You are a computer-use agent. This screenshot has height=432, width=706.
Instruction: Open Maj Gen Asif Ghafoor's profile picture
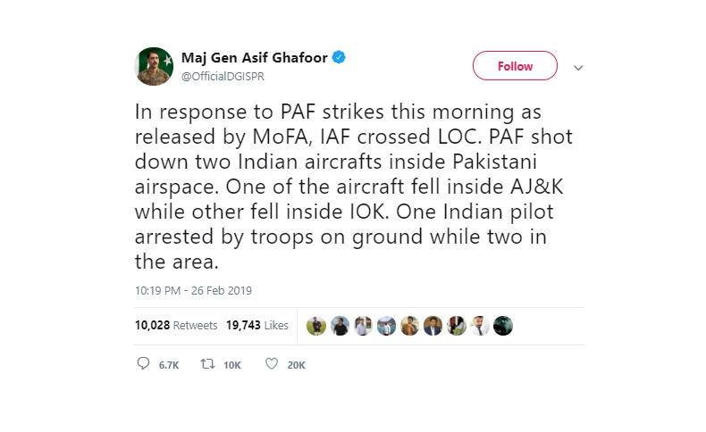point(153,66)
